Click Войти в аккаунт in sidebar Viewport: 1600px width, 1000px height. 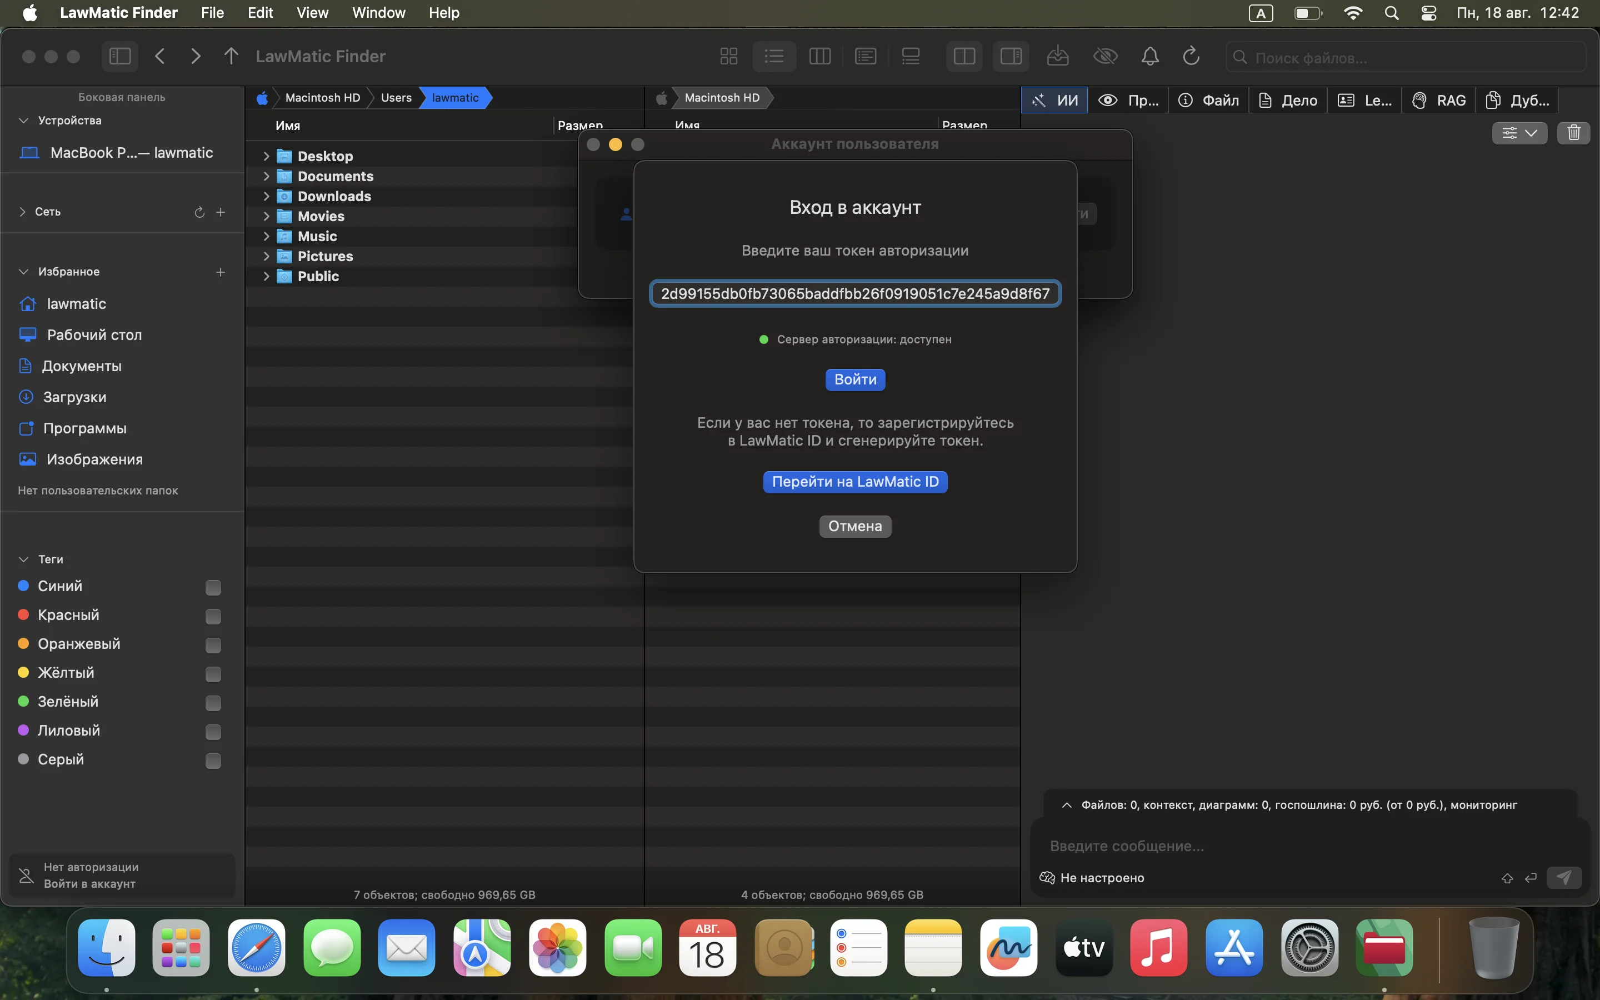[x=90, y=883]
